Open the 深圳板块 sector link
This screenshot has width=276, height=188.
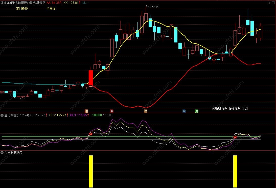pos(22,9)
